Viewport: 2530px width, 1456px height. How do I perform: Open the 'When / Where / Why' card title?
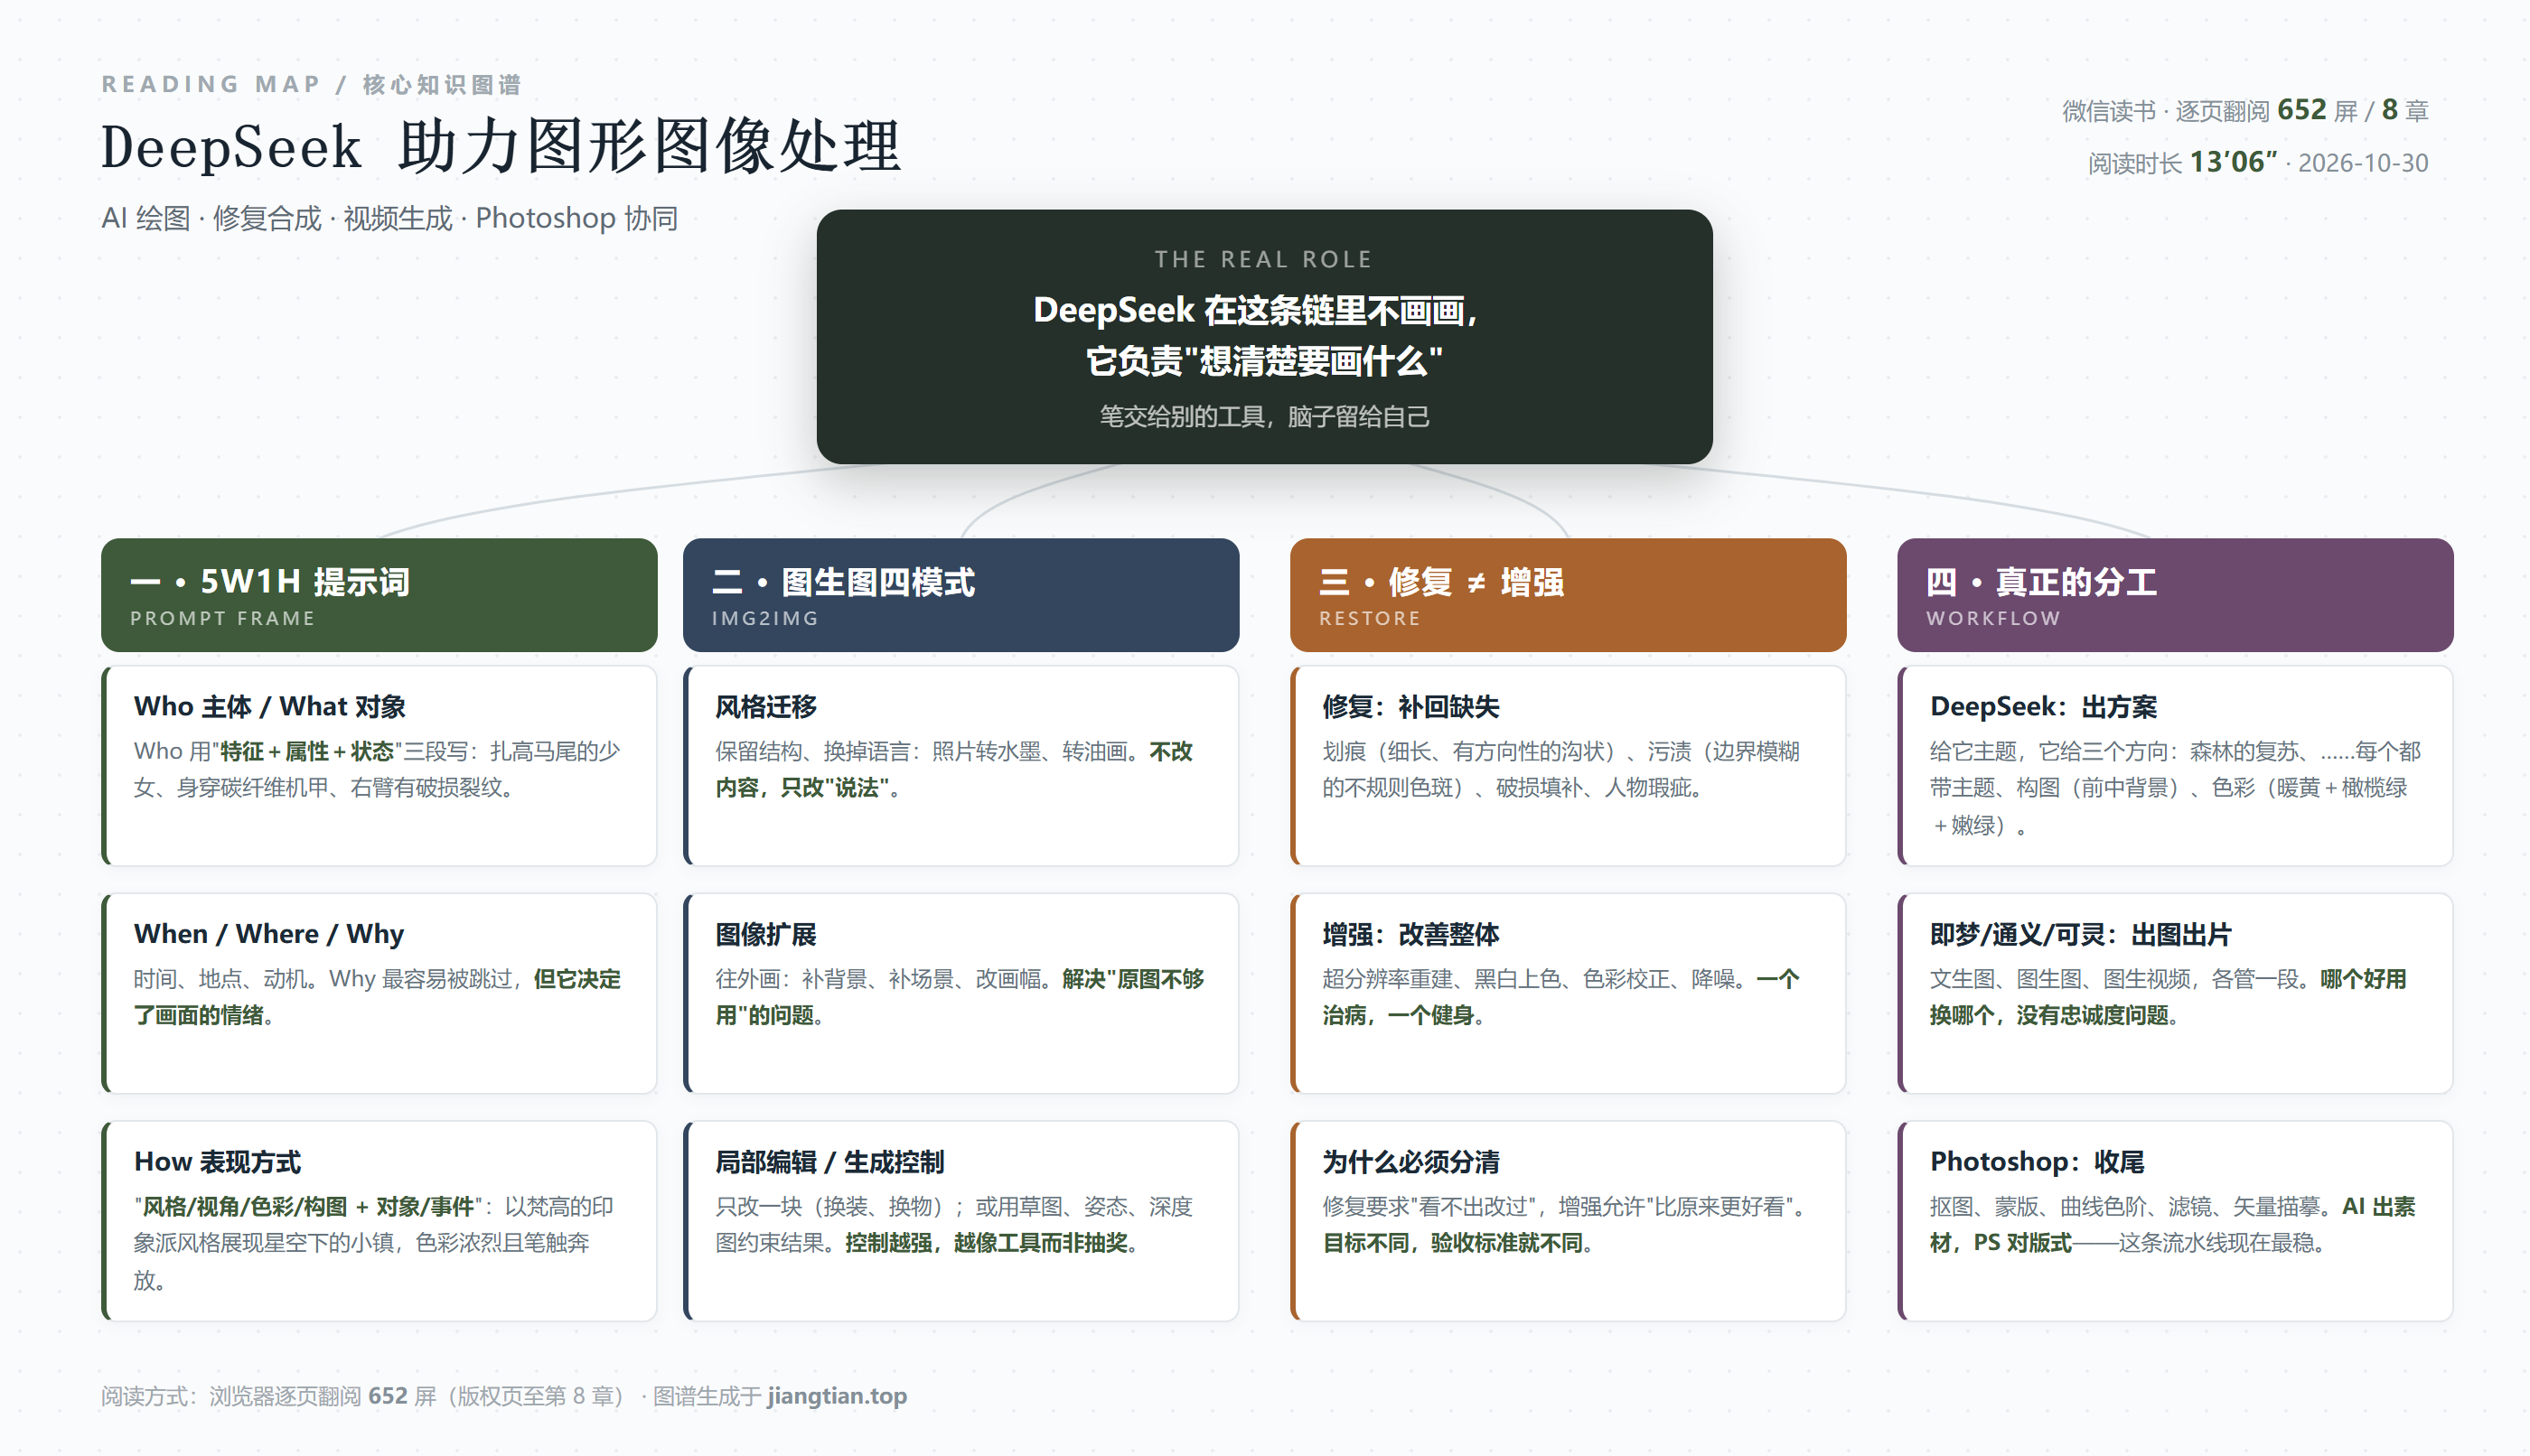(x=269, y=934)
